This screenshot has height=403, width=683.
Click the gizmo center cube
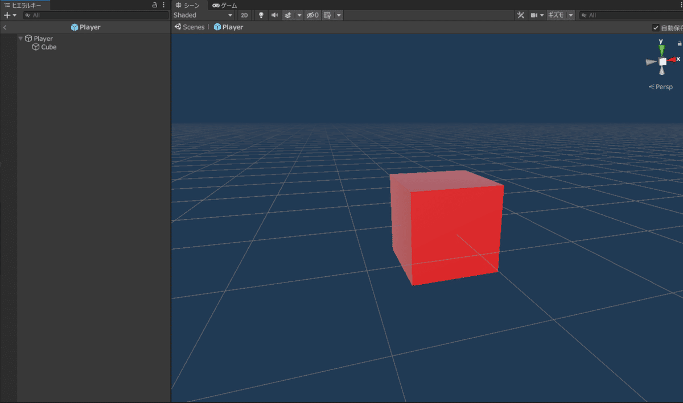coord(662,61)
